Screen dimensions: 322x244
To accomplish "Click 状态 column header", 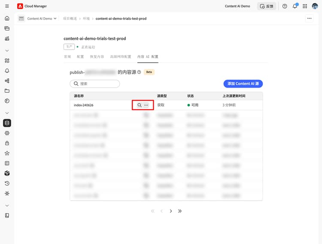I will [x=190, y=96].
